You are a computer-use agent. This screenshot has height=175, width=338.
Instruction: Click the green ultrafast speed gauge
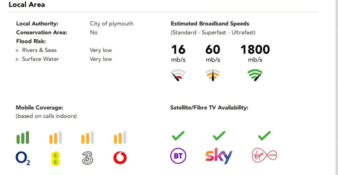click(255, 75)
